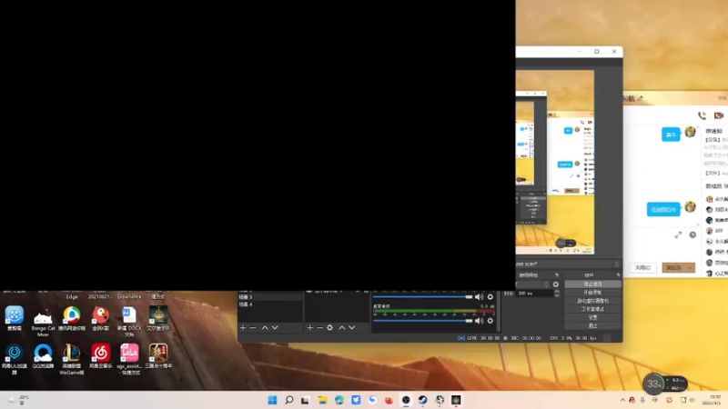Mute the lower audio mixer channel

click(x=479, y=321)
